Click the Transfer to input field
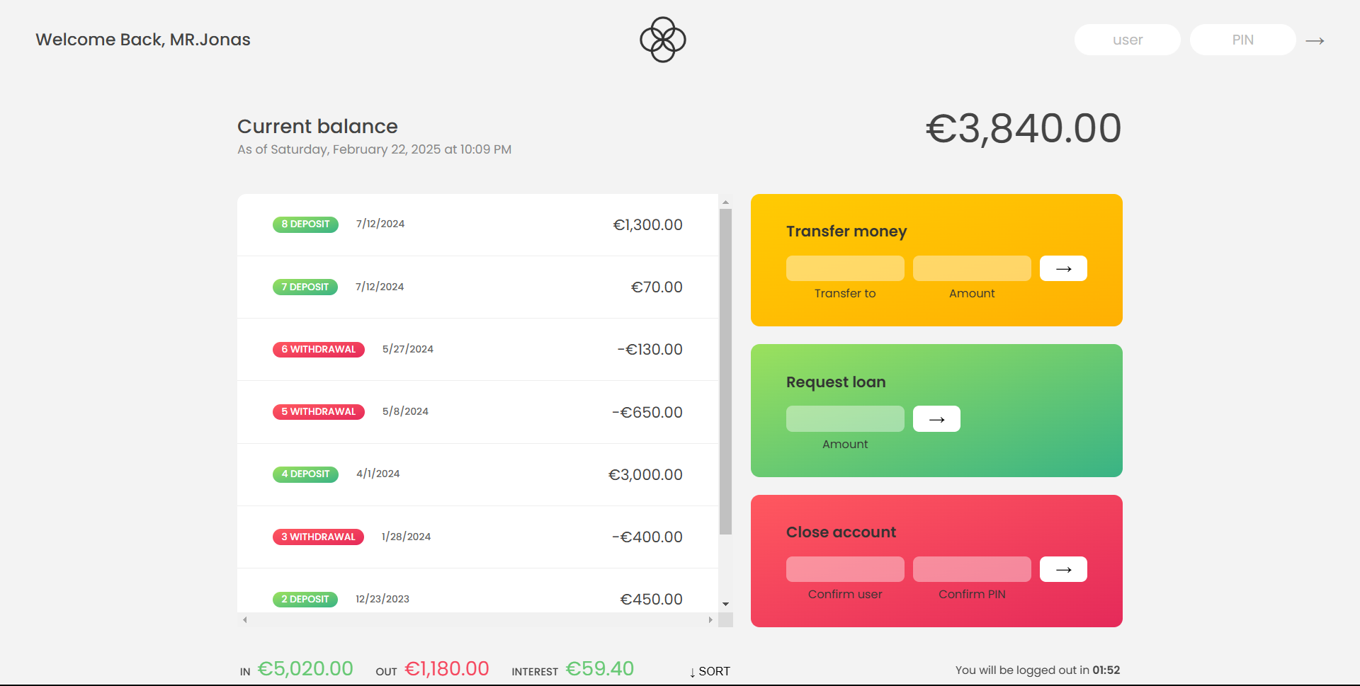1360x686 pixels. pos(844,268)
